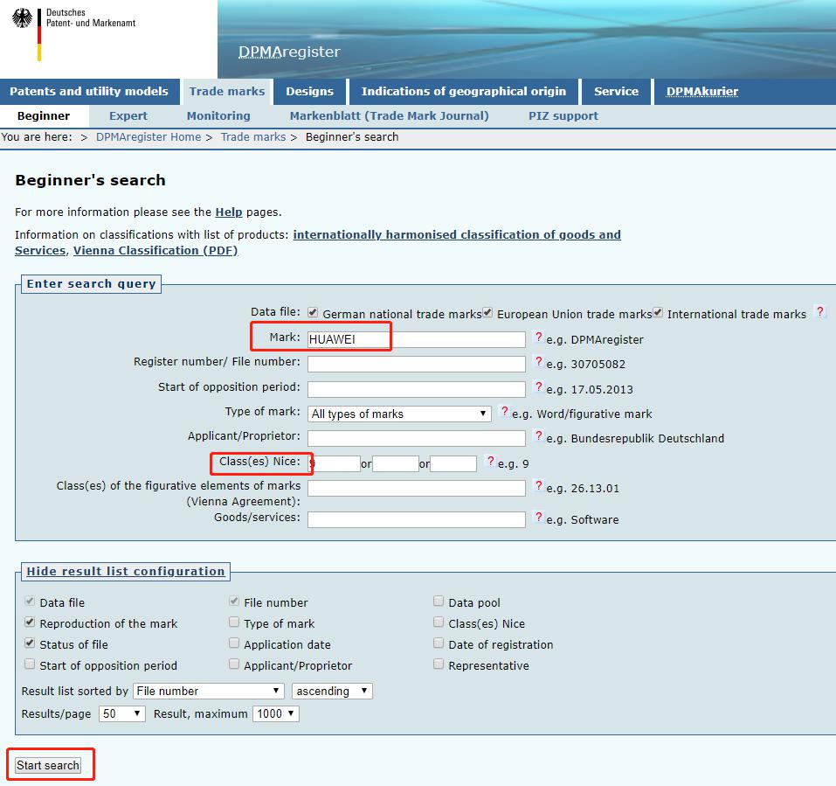Switch to Expert search sub-tab
Viewport: 836px width, 786px height.
pyautogui.click(x=128, y=116)
